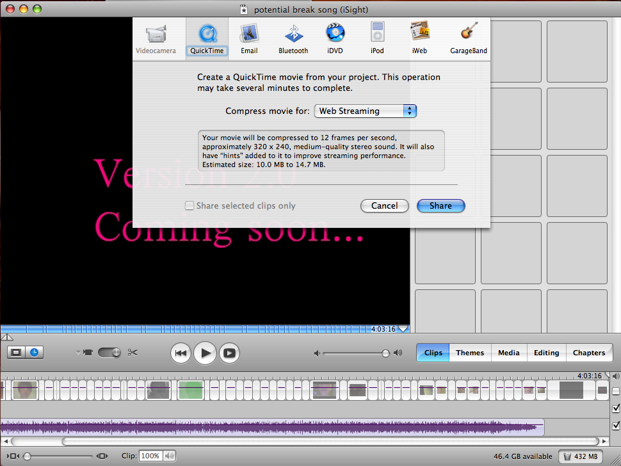Select the QuickTime share option

tap(207, 39)
